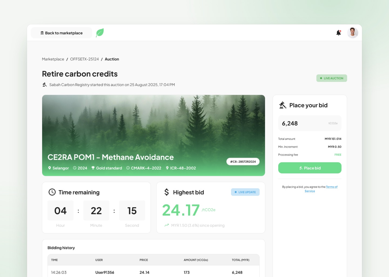Click the green leaf logo
This screenshot has height=277, width=389.
click(x=100, y=33)
